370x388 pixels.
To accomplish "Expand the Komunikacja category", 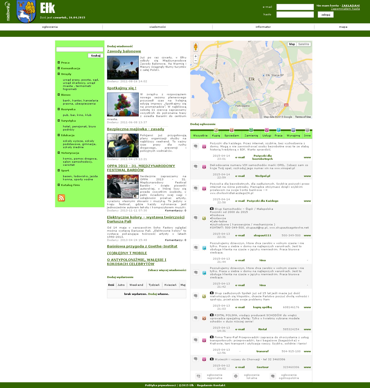I will click(59, 68).
